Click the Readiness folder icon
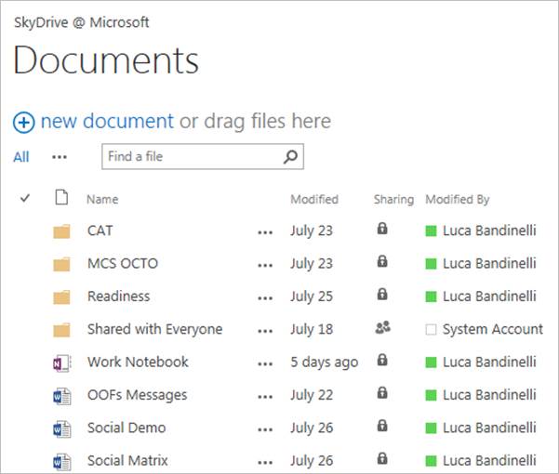This screenshot has height=474, width=559. coord(61,297)
